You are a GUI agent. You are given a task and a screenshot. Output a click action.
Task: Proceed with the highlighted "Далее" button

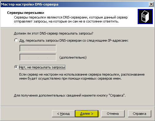click(87, 114)
